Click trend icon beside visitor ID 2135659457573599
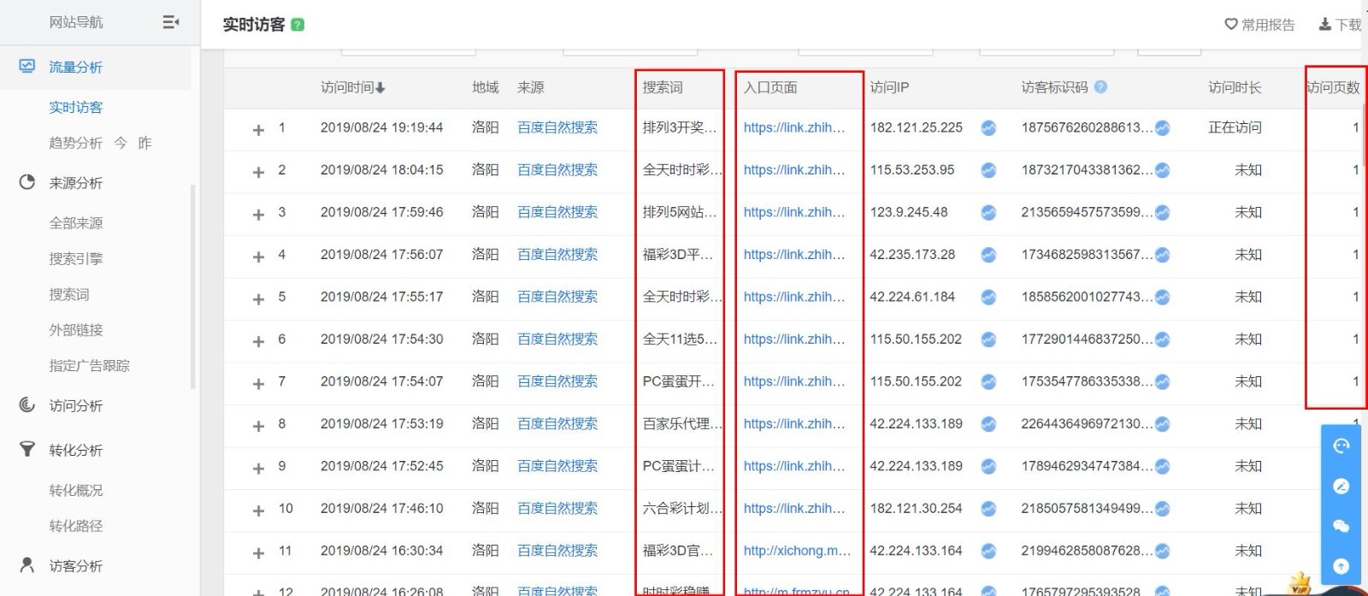 pos(1162,212)
